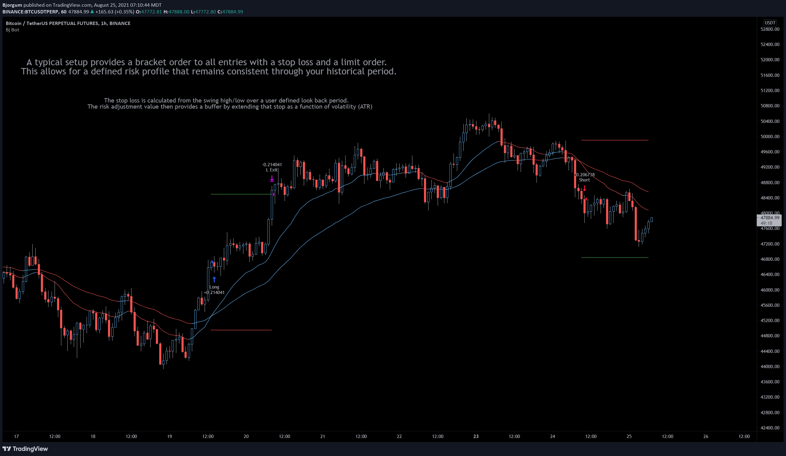Click the '-0.214041' exit size label
The image size is (786, 456).
[272, 164]
